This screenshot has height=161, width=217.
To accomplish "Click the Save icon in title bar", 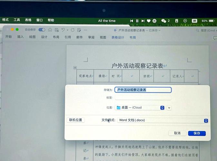I will 57,30.
